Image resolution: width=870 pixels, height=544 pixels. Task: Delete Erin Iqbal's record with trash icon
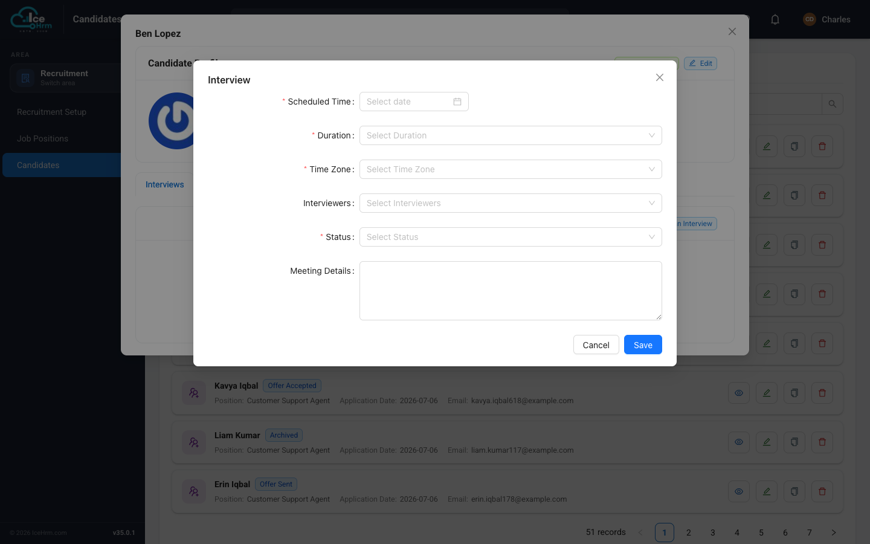click(x=822, y=491)
